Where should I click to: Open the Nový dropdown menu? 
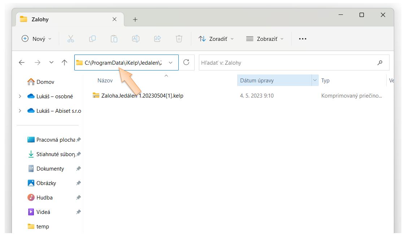[x=37, y=39]
